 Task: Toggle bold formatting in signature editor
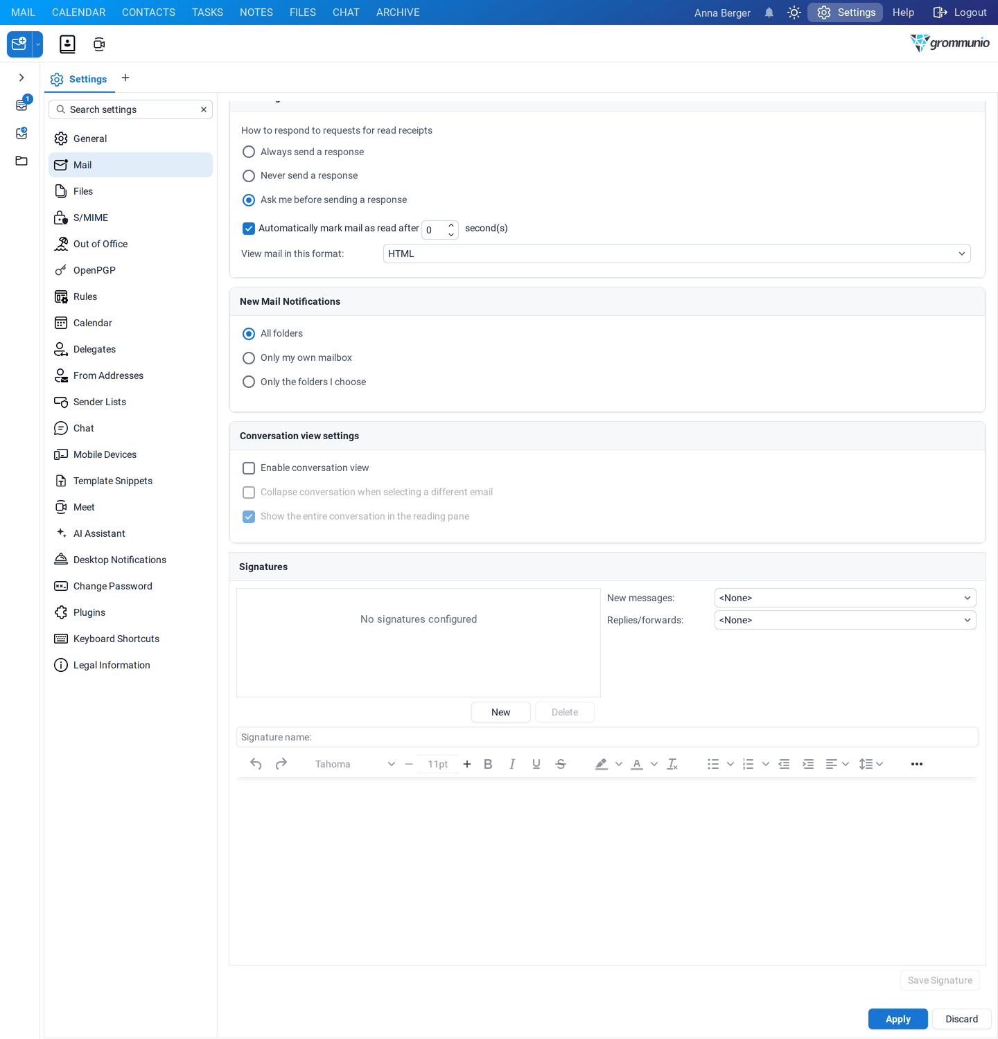[488, 764]
